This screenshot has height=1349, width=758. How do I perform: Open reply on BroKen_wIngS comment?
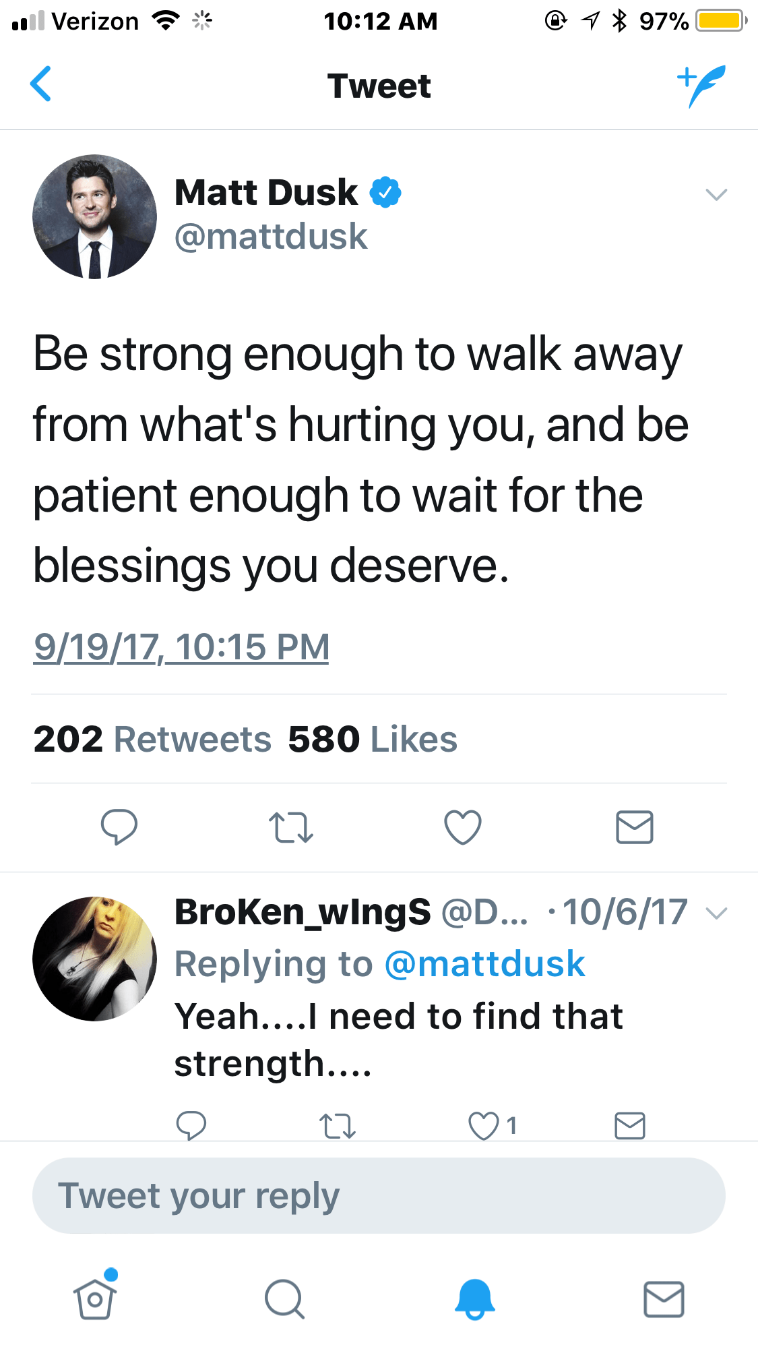point(191,1125)
